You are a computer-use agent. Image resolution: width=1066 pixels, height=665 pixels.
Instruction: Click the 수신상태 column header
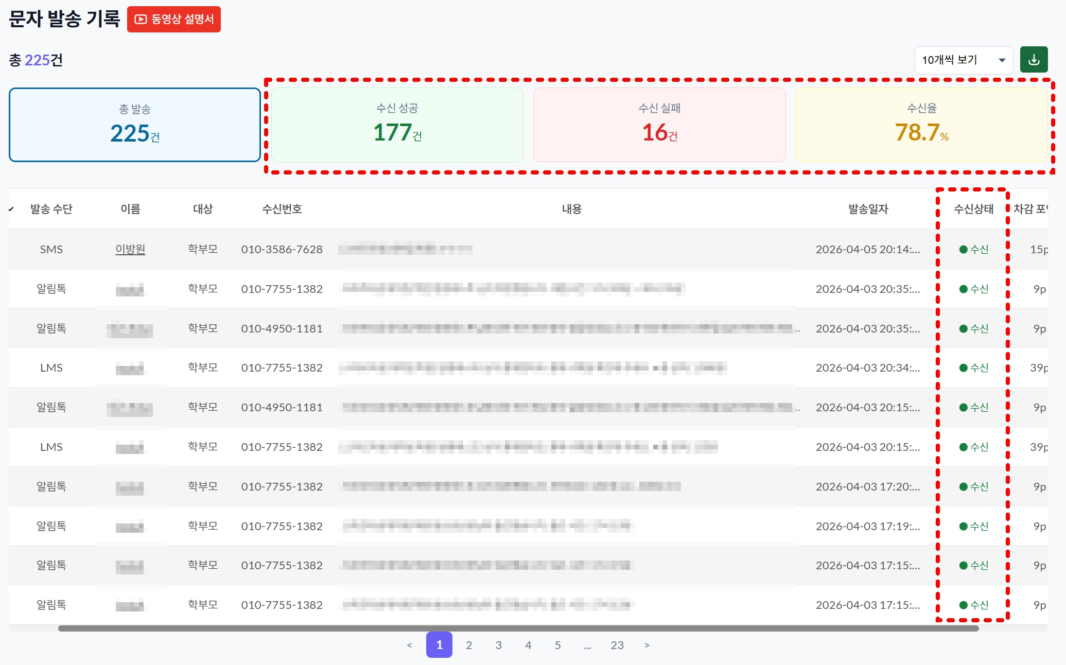click(x=973, y=209)
